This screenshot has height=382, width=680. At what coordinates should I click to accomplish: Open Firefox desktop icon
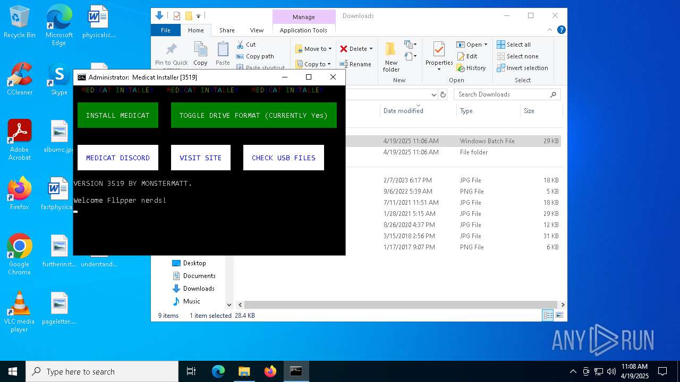20,194
